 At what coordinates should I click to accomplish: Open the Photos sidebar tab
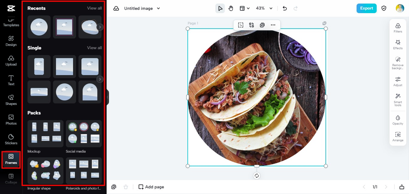[x=11, y=120]
